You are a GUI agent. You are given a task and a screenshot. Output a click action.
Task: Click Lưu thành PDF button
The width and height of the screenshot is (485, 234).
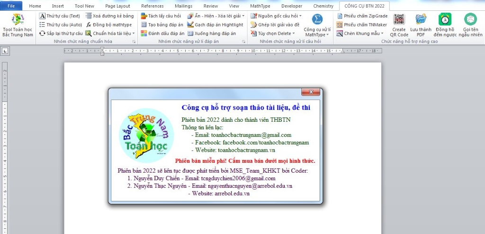tap(421, 25)
